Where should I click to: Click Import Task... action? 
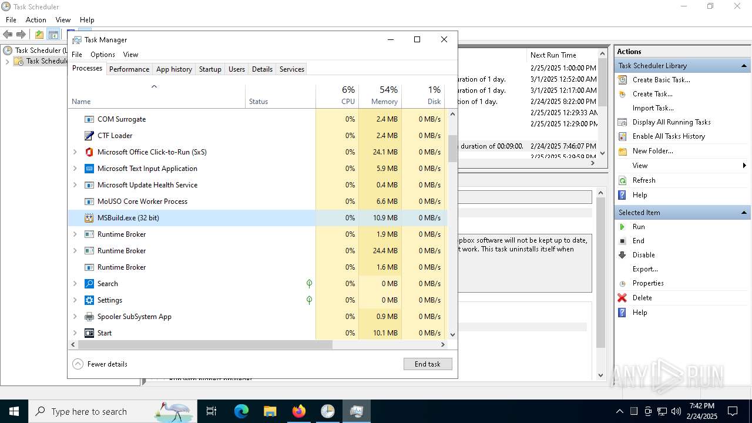[653, 108]
